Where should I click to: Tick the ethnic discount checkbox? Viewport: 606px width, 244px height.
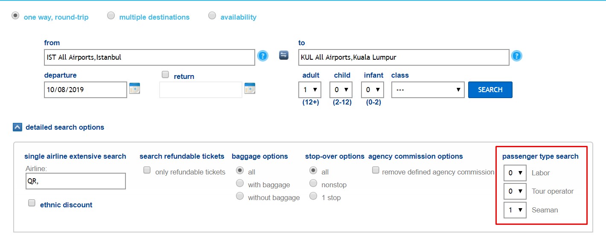click(x=32, y=203)
